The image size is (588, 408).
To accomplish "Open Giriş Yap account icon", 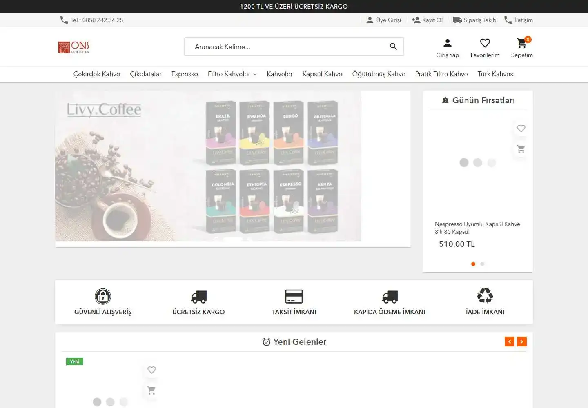I will pyautogui.click(x=448, y=43).
